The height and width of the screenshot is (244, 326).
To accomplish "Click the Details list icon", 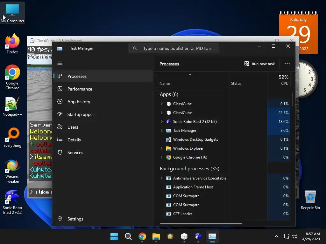I will pos(60,139).
